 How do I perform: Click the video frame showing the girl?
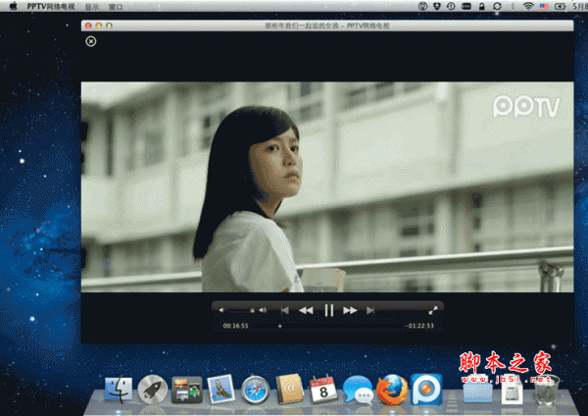click(327, 187)
